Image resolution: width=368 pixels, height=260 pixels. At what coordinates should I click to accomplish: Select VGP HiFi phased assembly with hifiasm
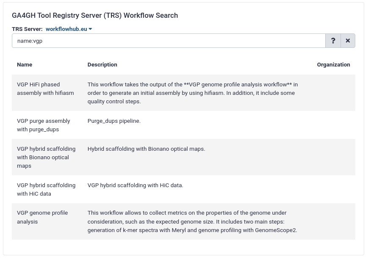pos(45,89)
